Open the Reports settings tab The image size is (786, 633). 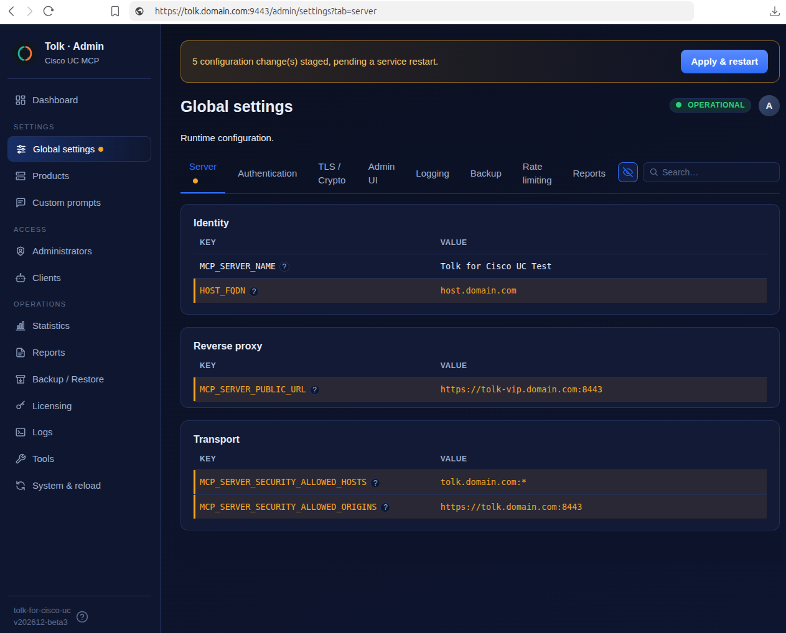tap(589, 173)
